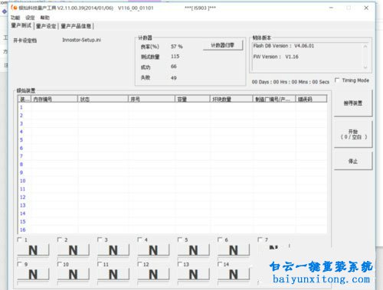The width and height of the screenshot is (383, 290).
Task: Click the Flash DB Version V4.06.01 line
Action: (x=283, y=46)
